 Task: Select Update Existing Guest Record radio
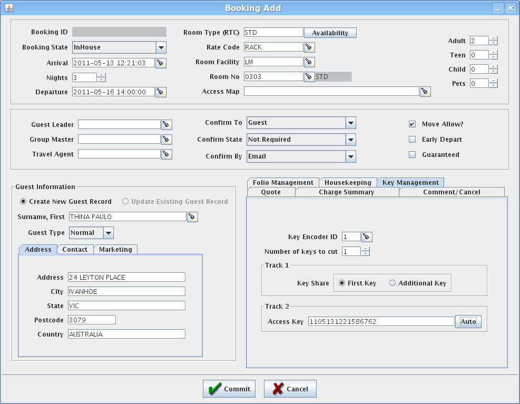[125, 201]
